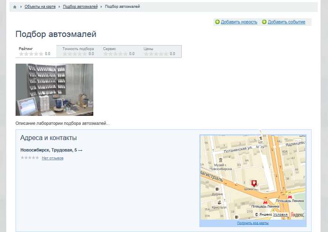Click the museum icon «Музей г. Новосибирска» on map
This screenshot has height=232, width=328.
point(221,160)
